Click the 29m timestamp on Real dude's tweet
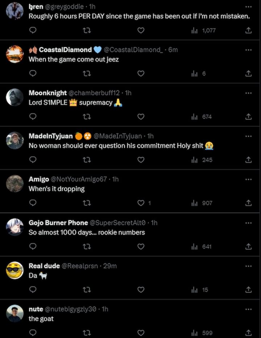The width and height of the screenshot is (261, 338). [x=110, y=266]
